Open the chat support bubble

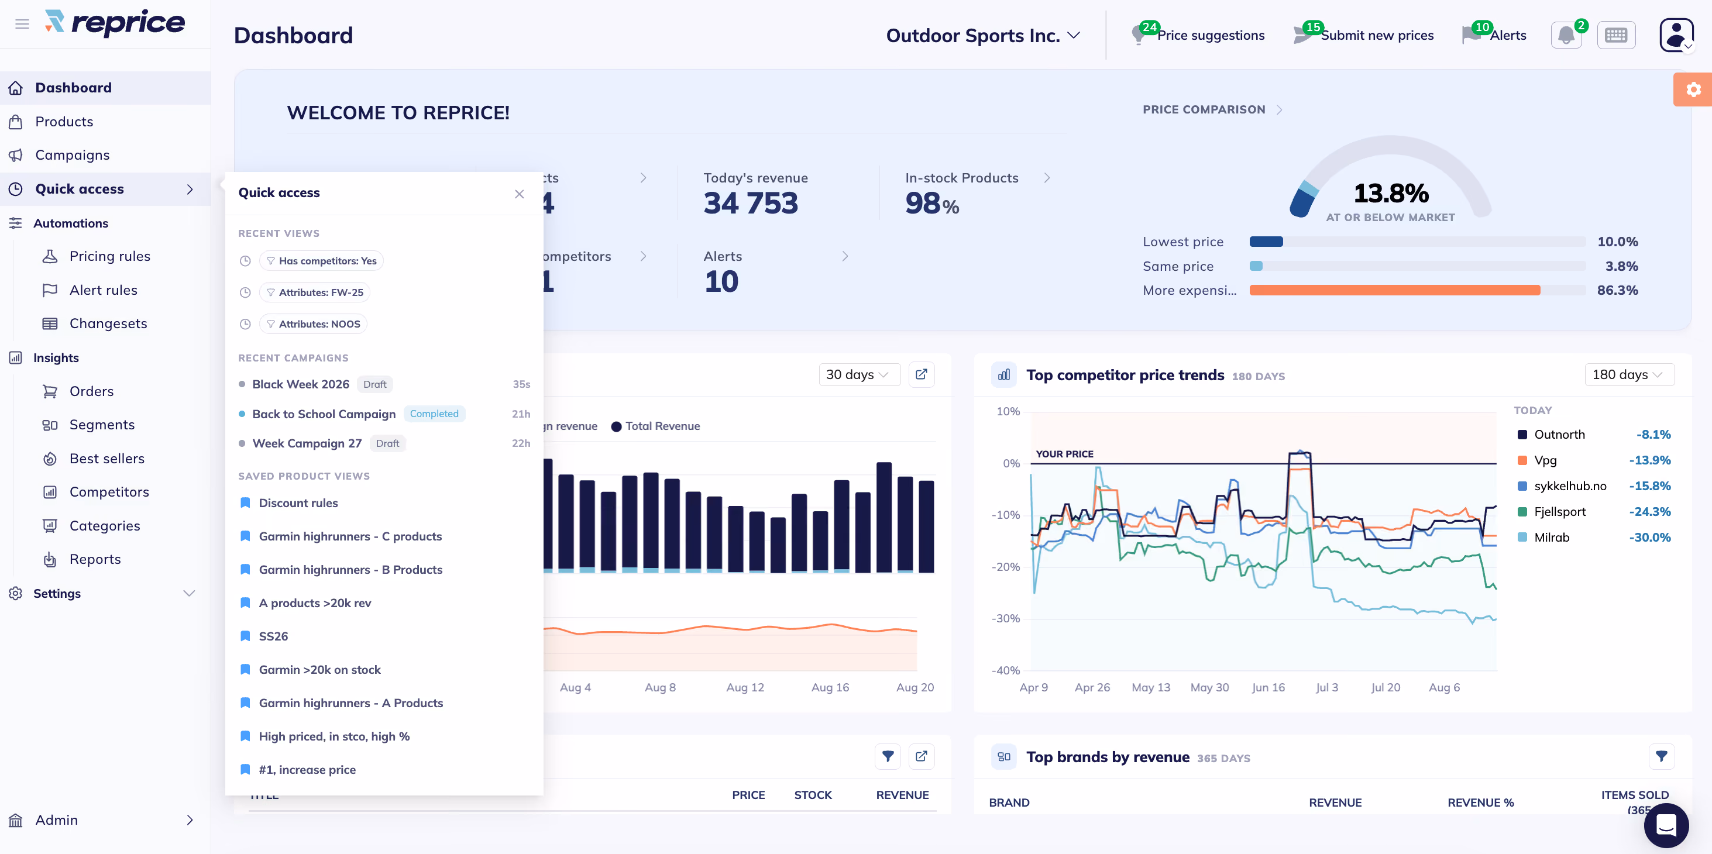pyautogui.click(x=1665, y=824)
